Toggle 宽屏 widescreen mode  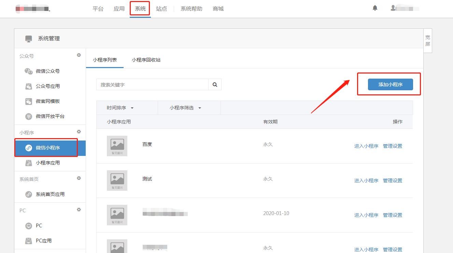pos(427,40)
